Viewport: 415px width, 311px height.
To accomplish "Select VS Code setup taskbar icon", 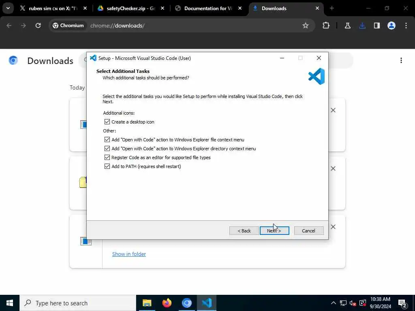I will [x=206, y=303].
